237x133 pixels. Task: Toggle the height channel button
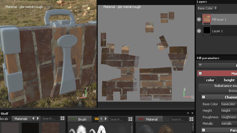tap(229, 80)
